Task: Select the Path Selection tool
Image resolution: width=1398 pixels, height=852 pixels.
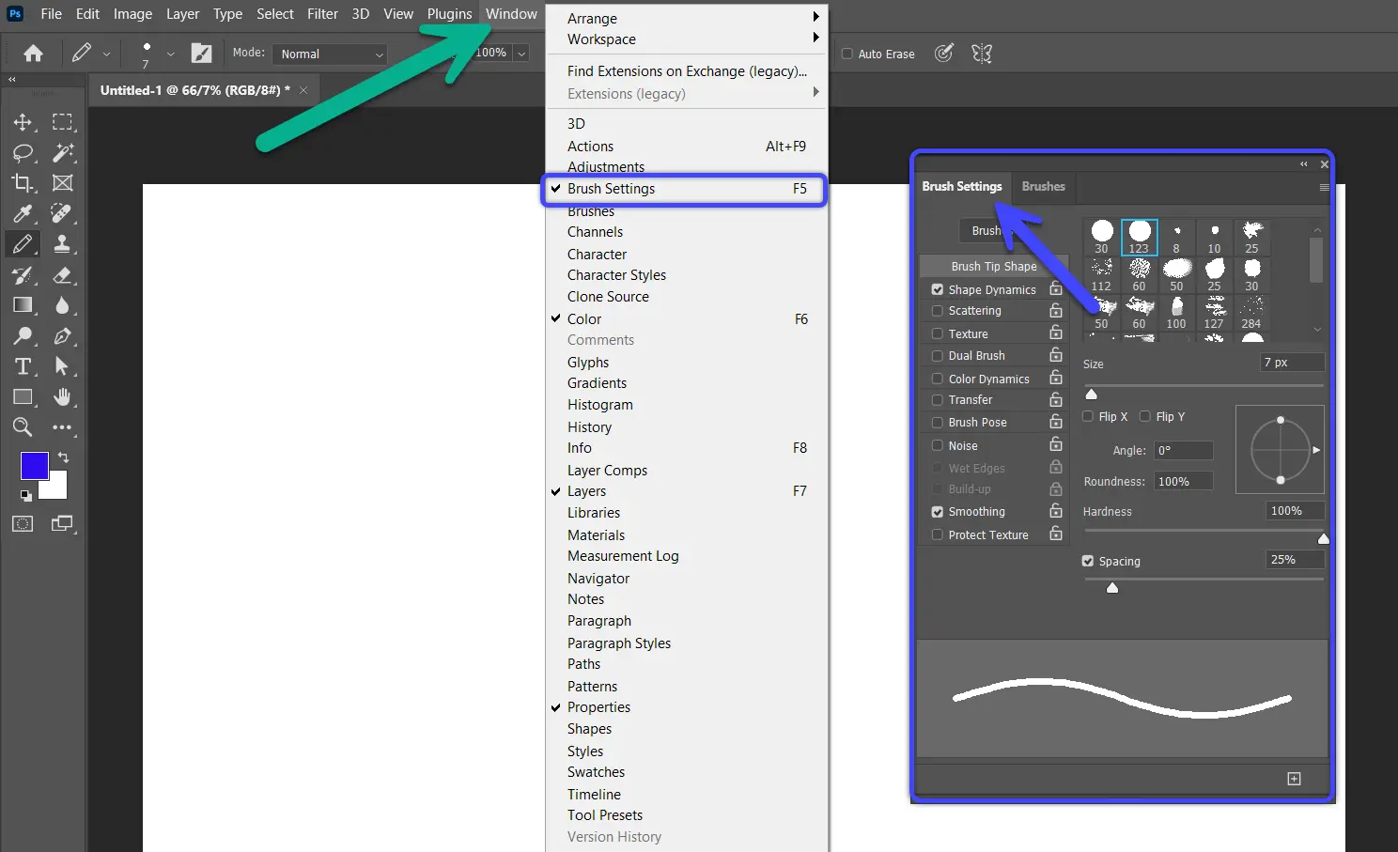Action: tap(62, 366)
